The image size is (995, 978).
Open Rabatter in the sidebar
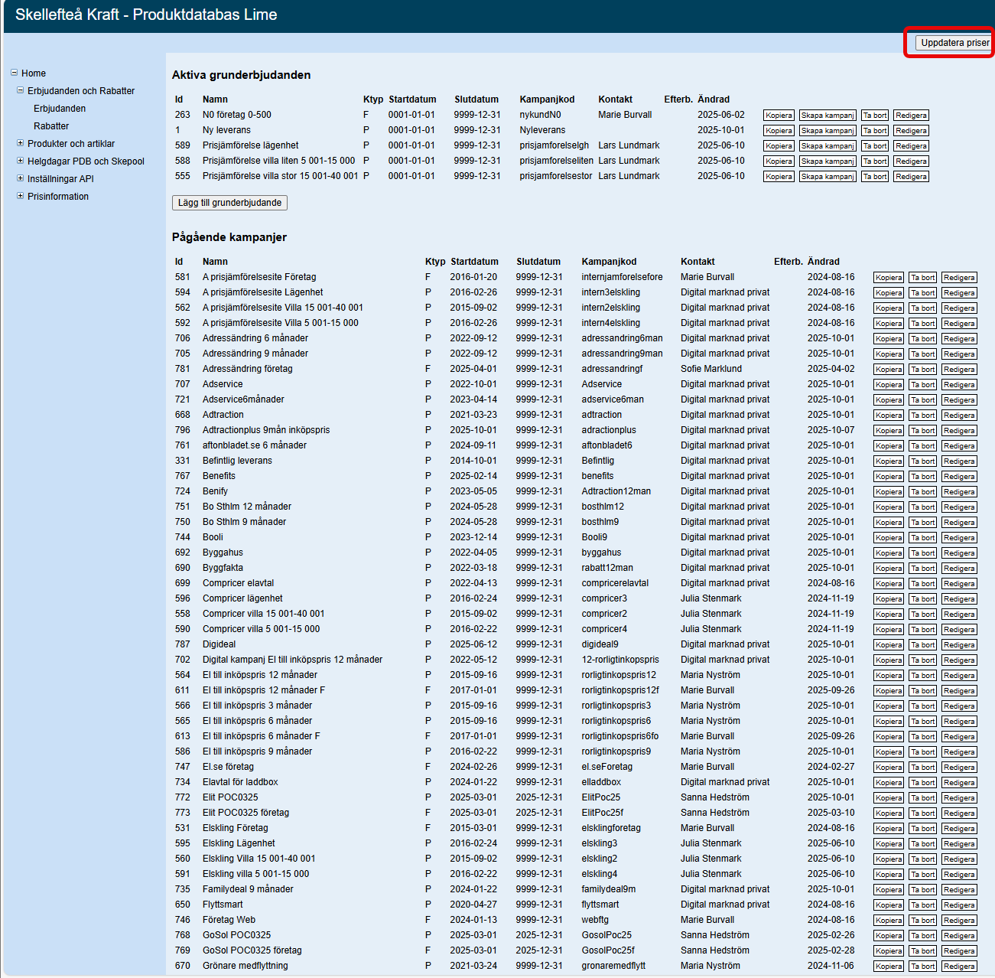point(51,126)
